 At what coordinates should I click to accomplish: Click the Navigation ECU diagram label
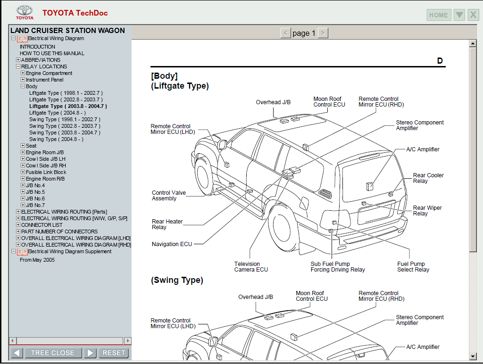[x=172, y=244]
